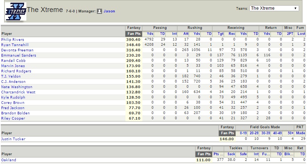The width and height of the screenshot is (307, 165).
Task: Sort by Receiving Rec column
Action: (x=232, y=34)
